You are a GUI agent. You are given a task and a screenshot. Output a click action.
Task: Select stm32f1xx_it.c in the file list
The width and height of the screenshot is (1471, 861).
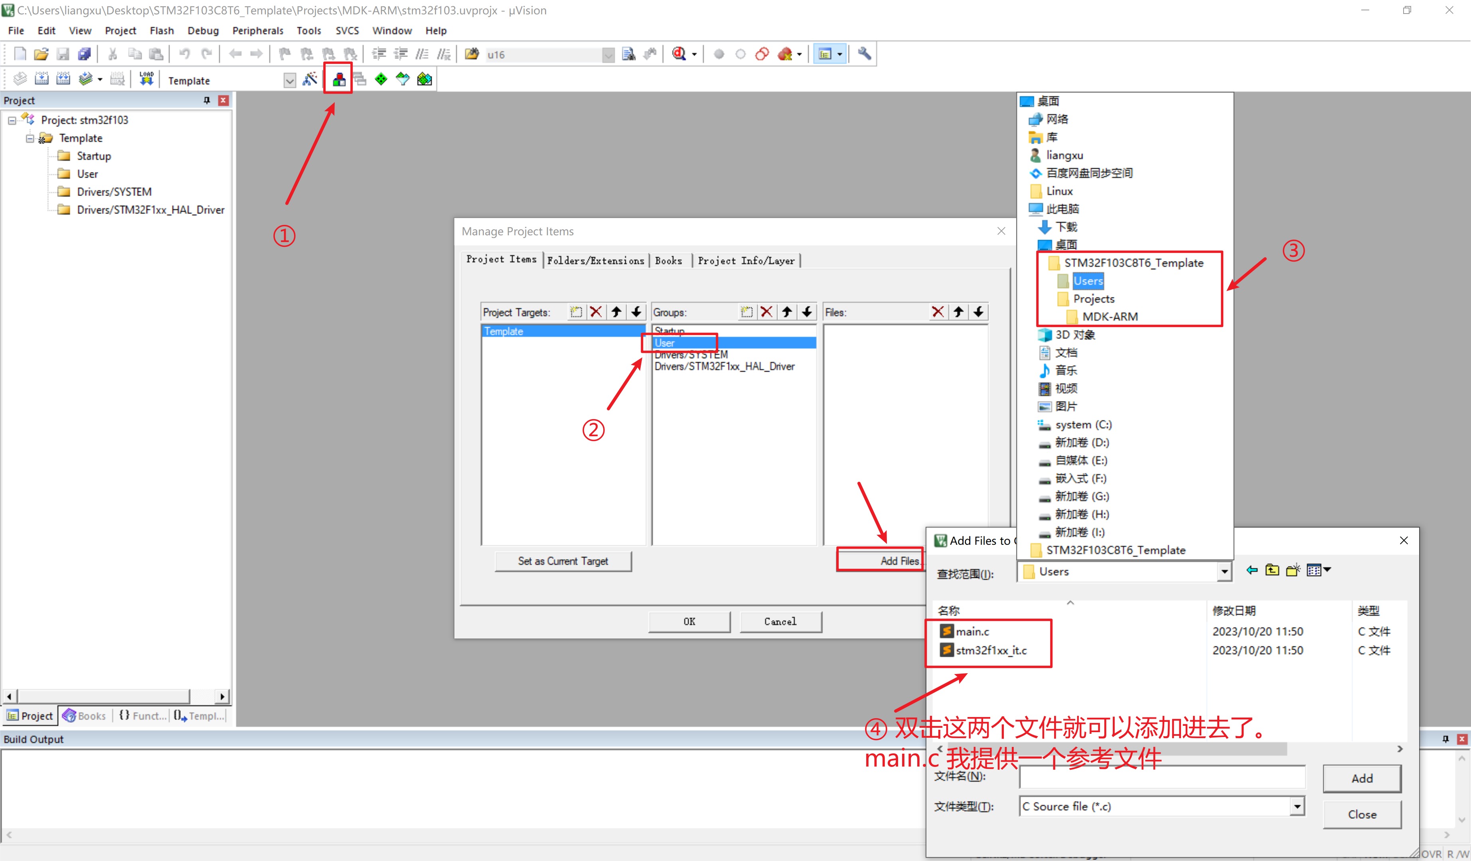983,650
